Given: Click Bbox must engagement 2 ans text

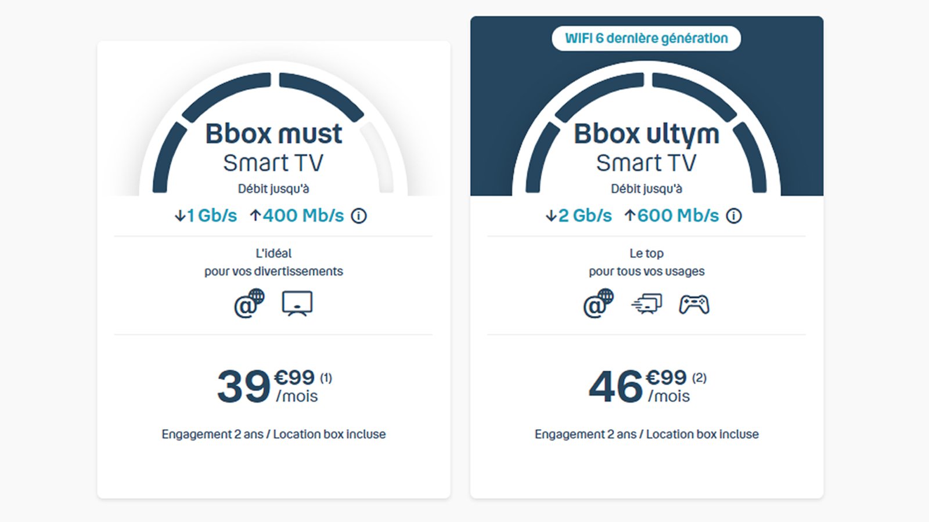Looking at the screenshot, I should (x=273, y=434).
